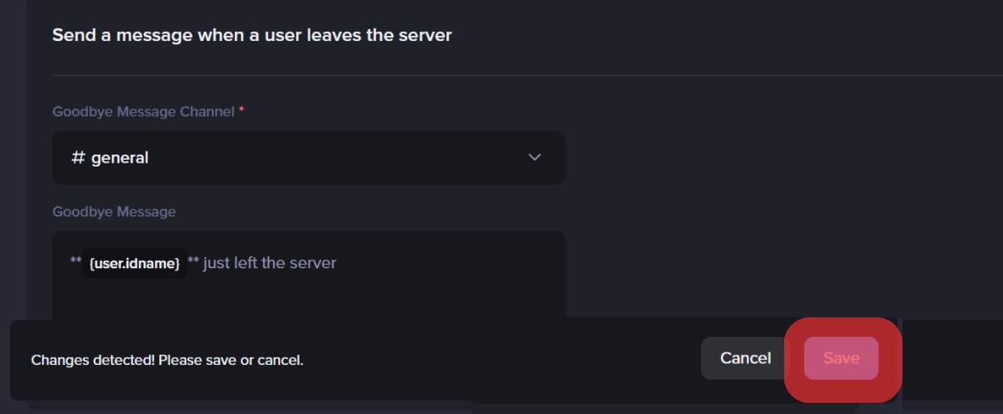Select the {user.idname} variable chip
Image resolution: width=1003 pixels, height=414 pixels.
pos(134,263)
